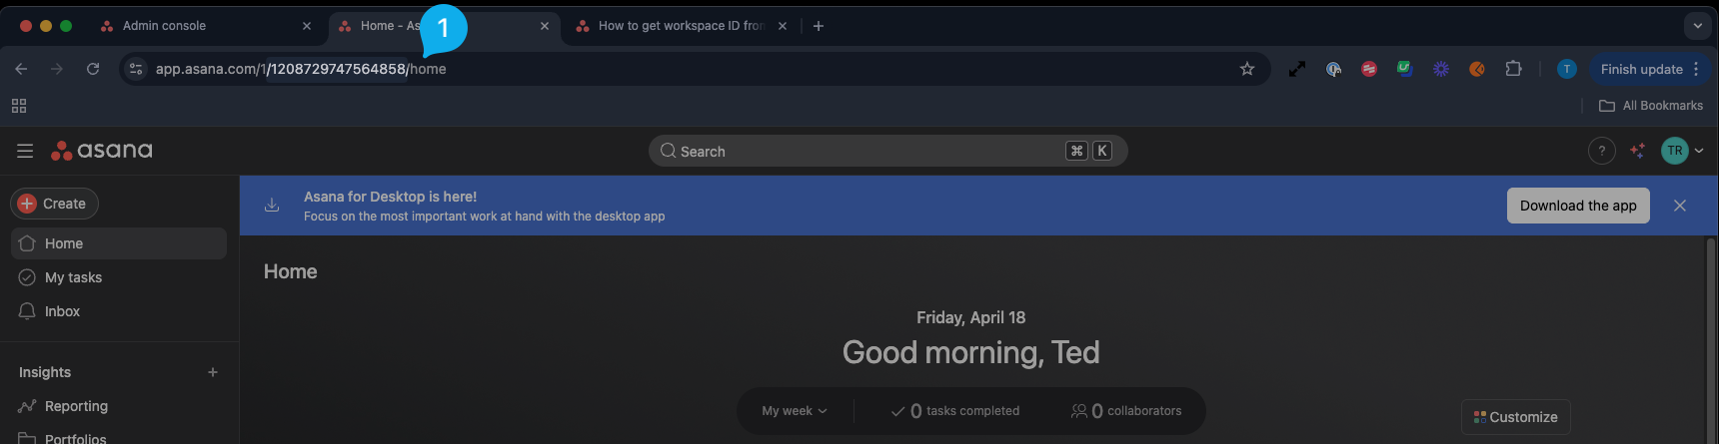Open the TR account avatar menu

[x=1682, y=151]
